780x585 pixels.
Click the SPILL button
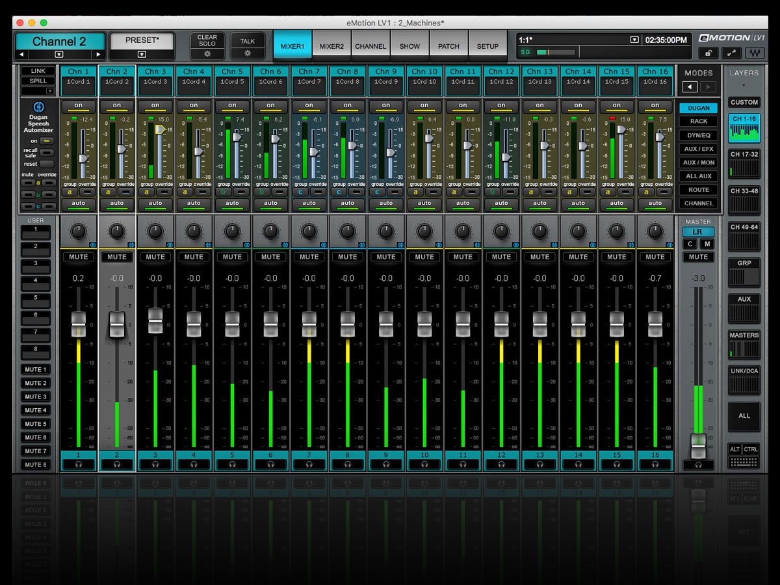pos(38,81)
